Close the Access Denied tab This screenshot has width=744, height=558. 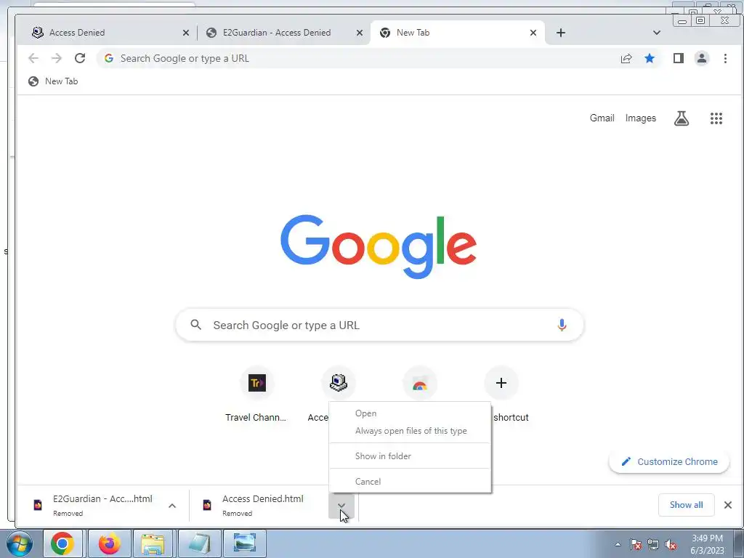point(186,33)
